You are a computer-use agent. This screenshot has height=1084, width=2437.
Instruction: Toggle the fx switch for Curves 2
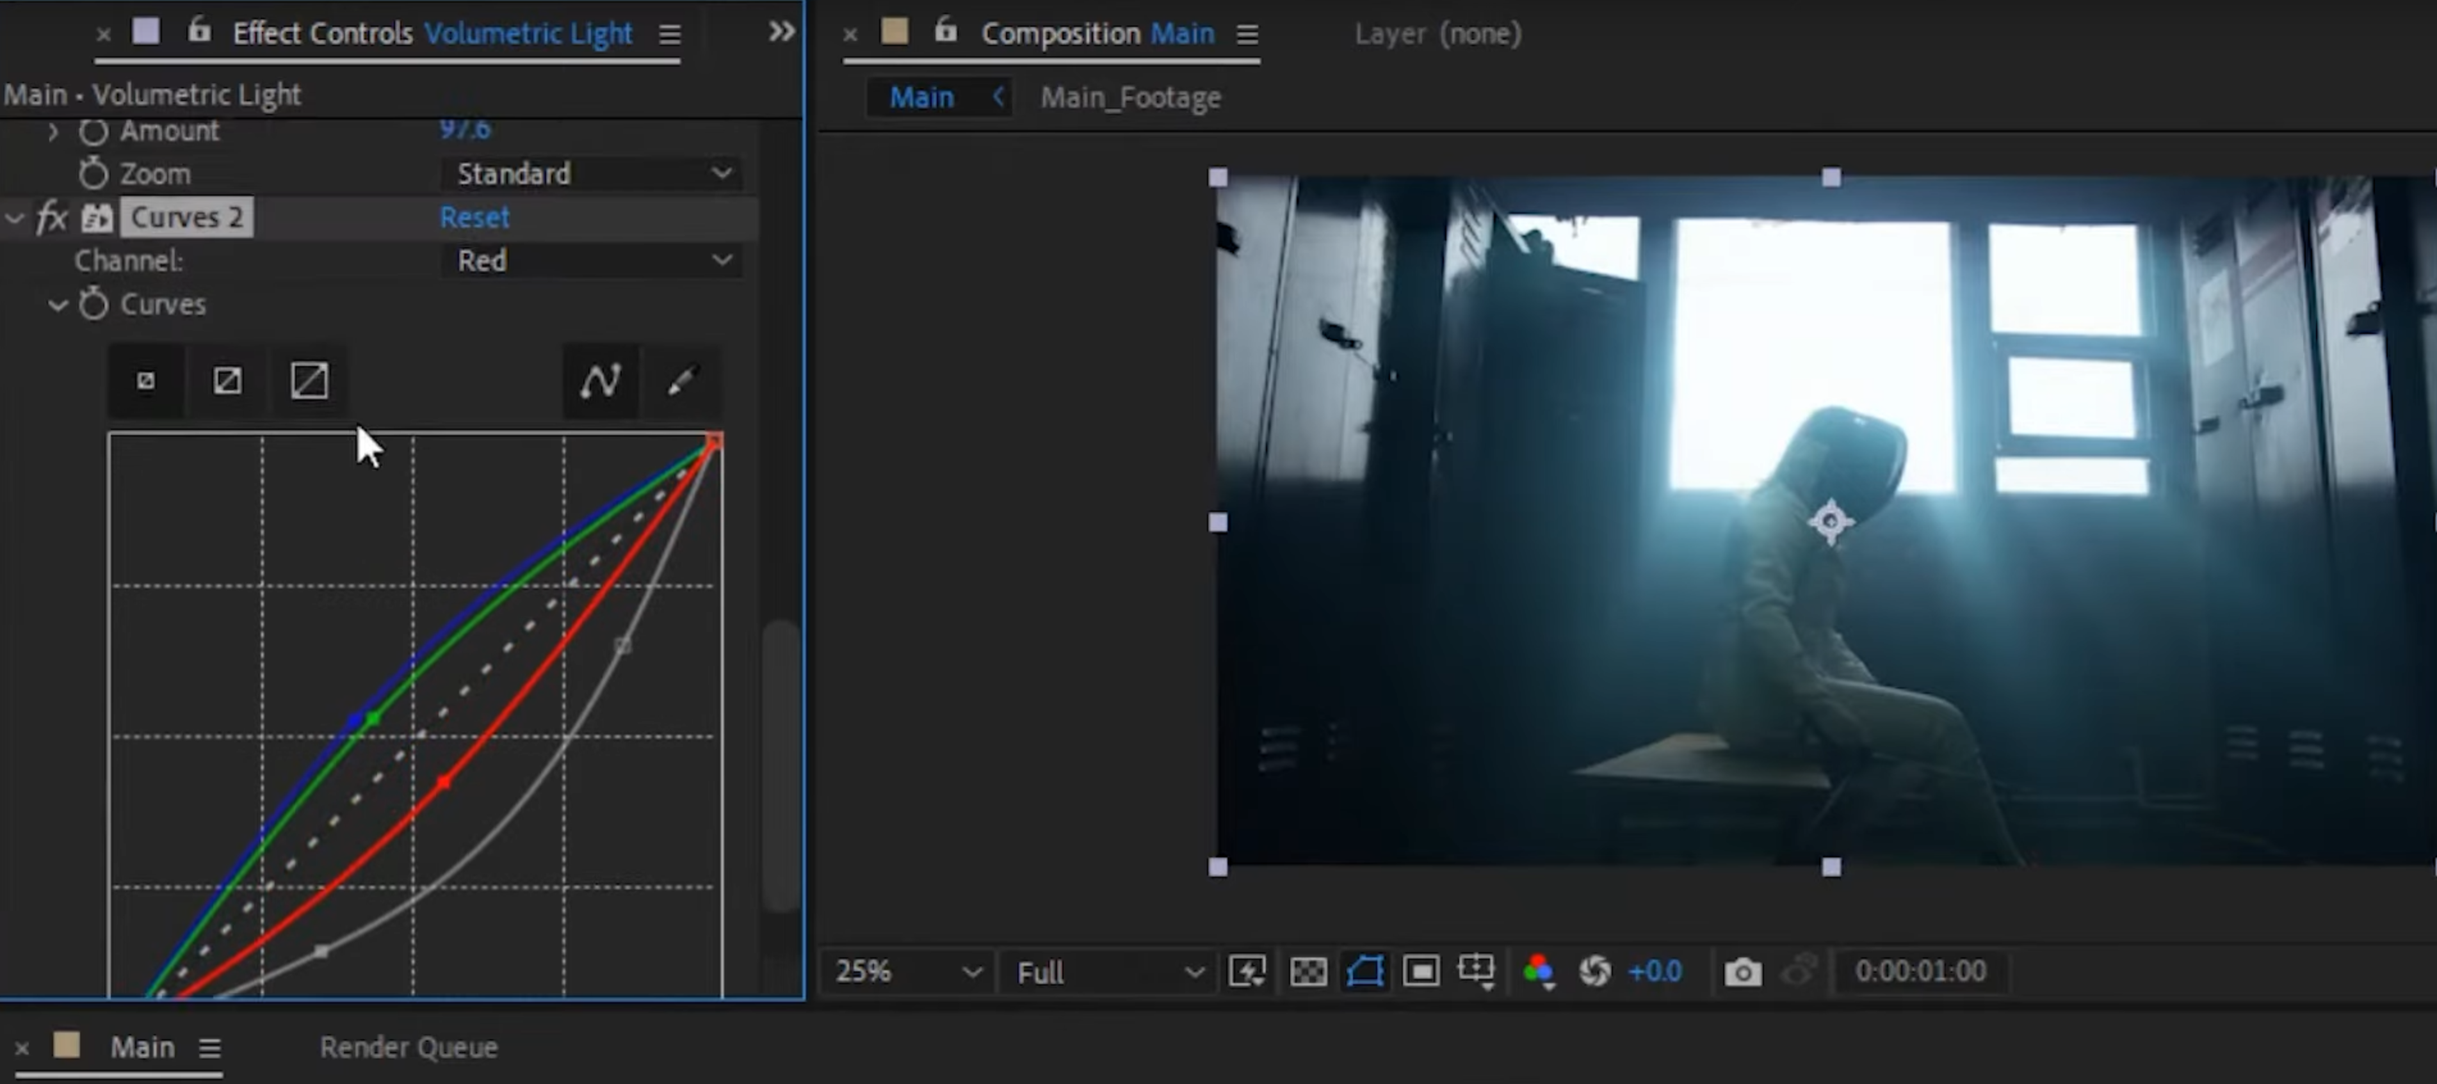(51, 218)
